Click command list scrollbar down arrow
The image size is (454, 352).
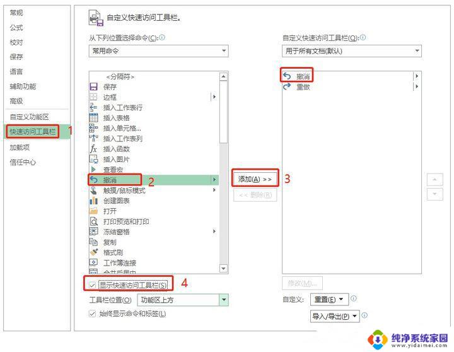click(223, 268)
